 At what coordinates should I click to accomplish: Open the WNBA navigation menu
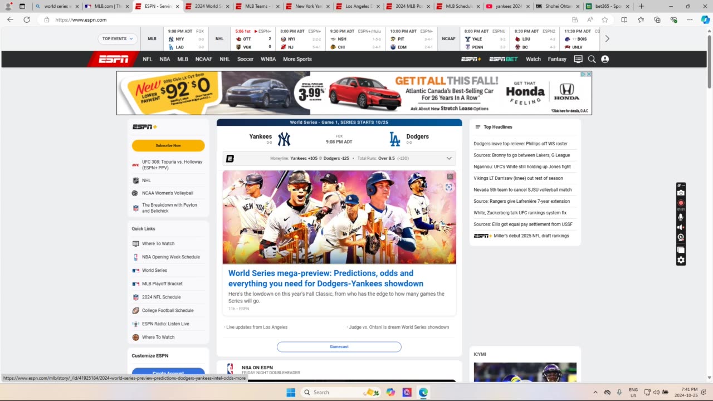pyautogui.click(x=268, y=59)
